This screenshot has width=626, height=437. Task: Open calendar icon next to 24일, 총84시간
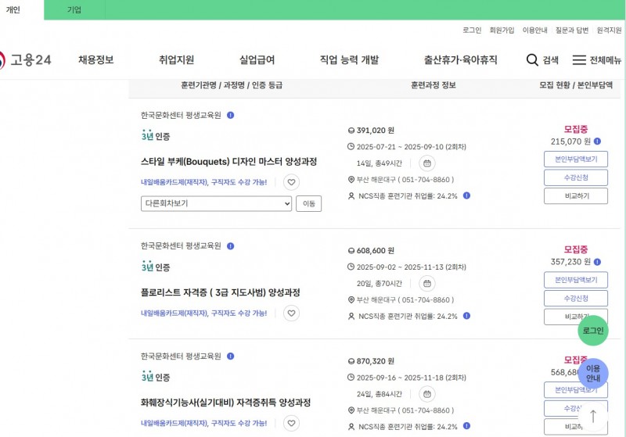427,394
